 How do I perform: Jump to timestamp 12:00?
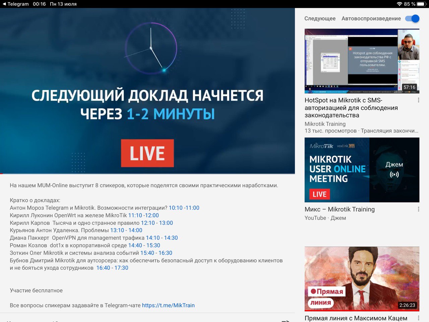pos(152,215)
